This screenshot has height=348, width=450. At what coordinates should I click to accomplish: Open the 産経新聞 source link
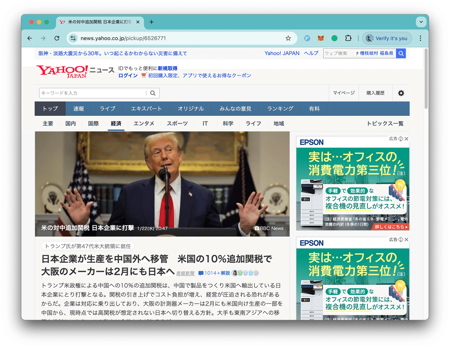click(x=185, y=273)
